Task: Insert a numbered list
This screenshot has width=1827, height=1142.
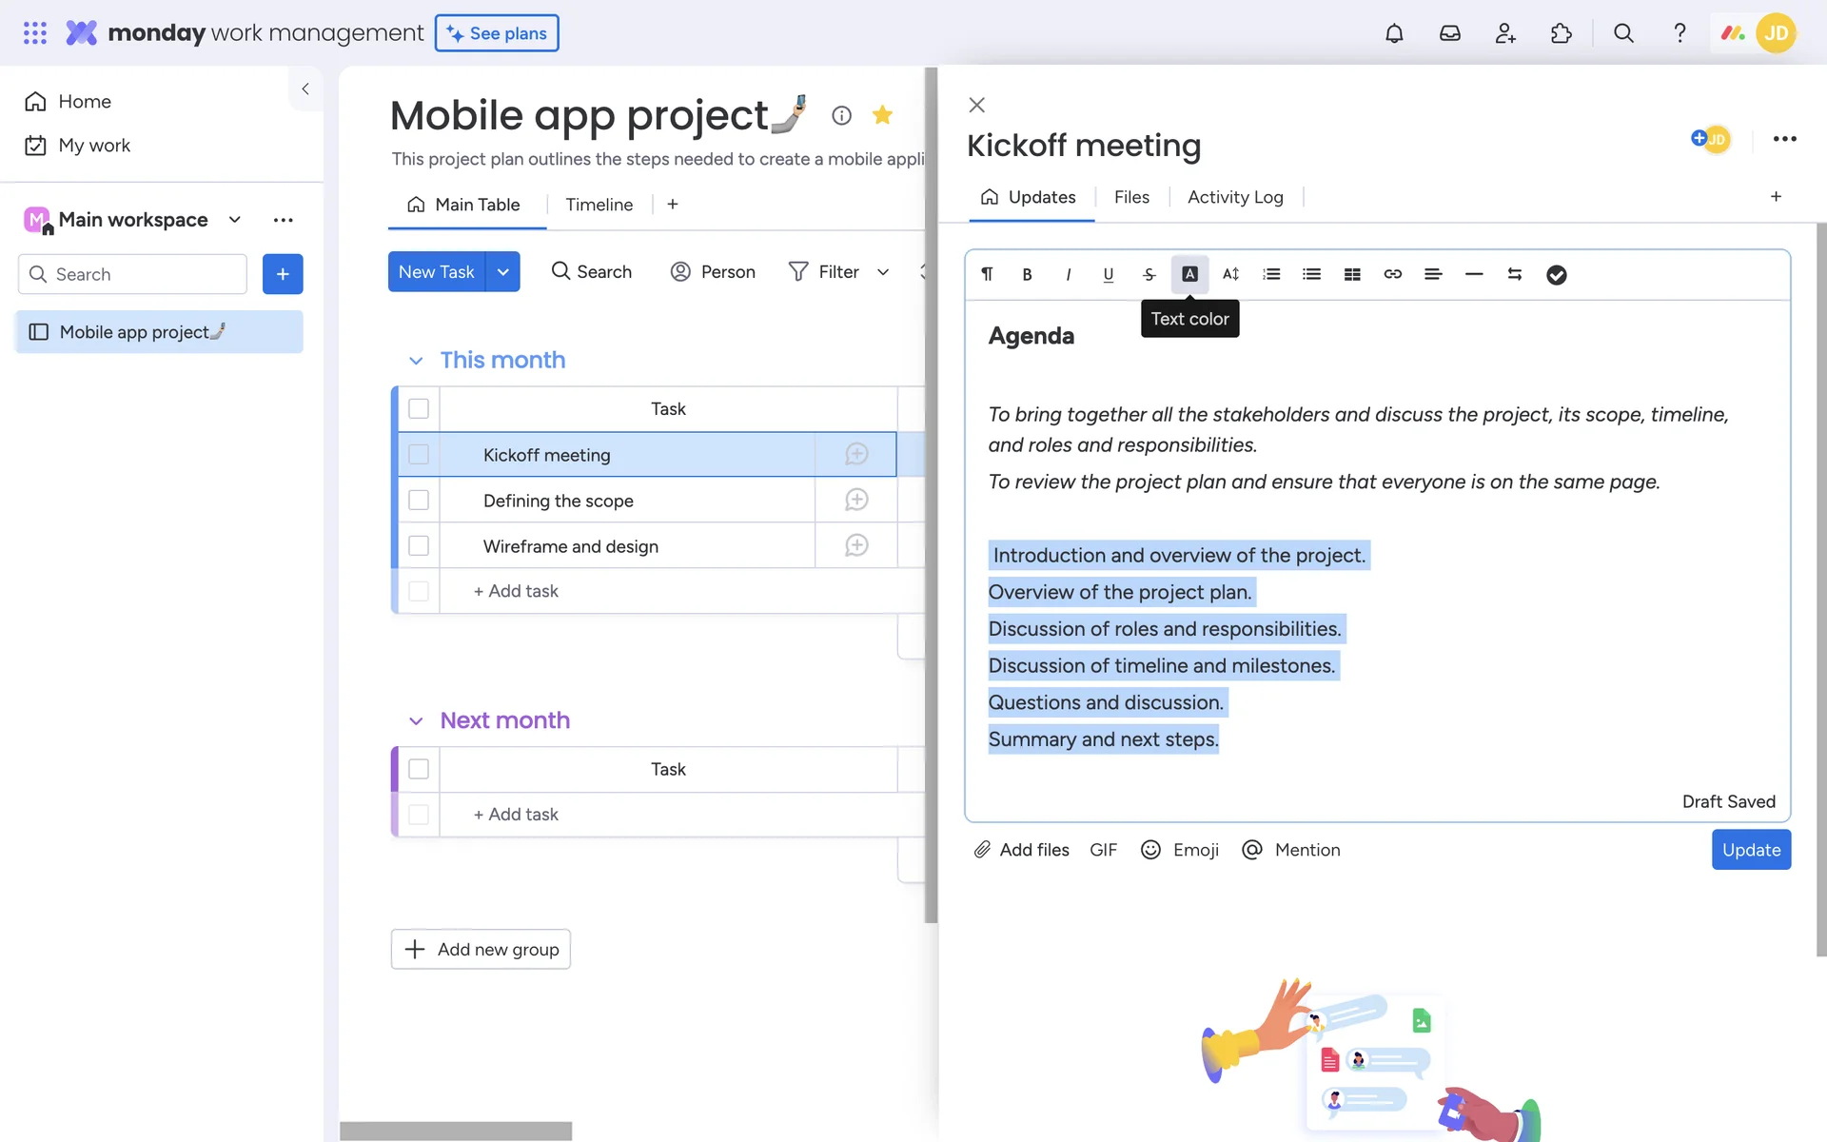Action: pos(1271,274)
